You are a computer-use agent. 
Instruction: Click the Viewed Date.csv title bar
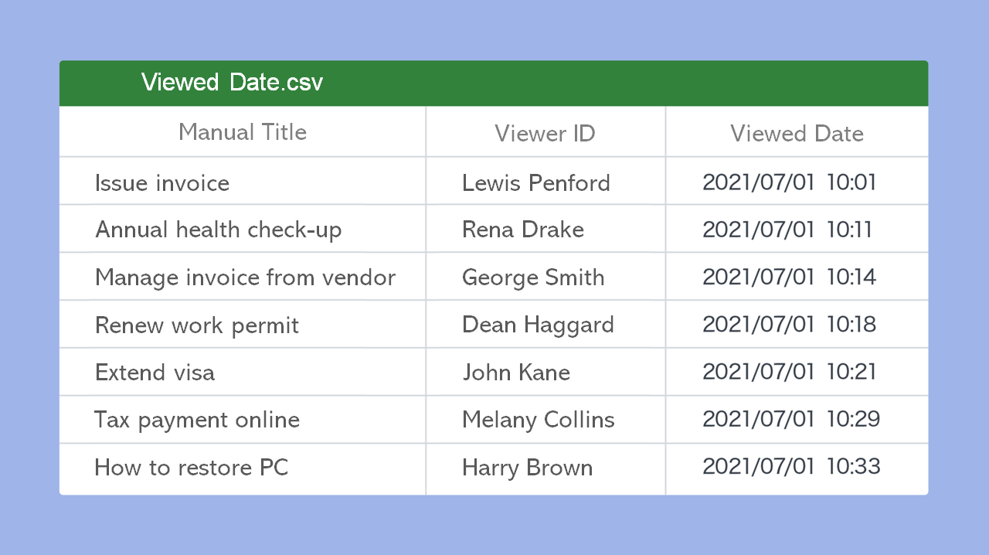coord(232,83)
